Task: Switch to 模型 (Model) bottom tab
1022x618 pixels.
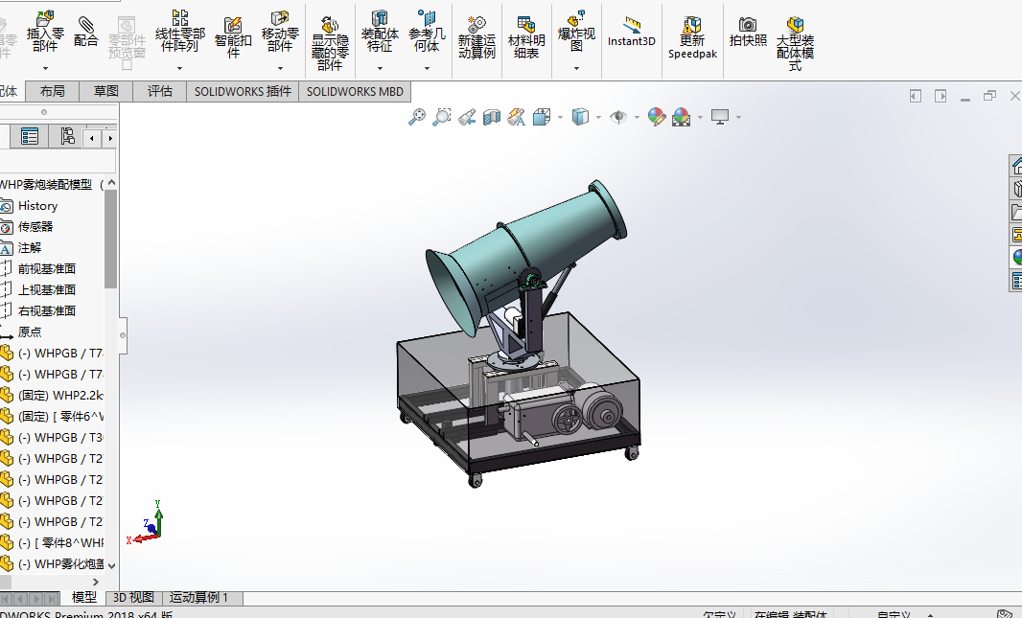Action: point(84,597)
